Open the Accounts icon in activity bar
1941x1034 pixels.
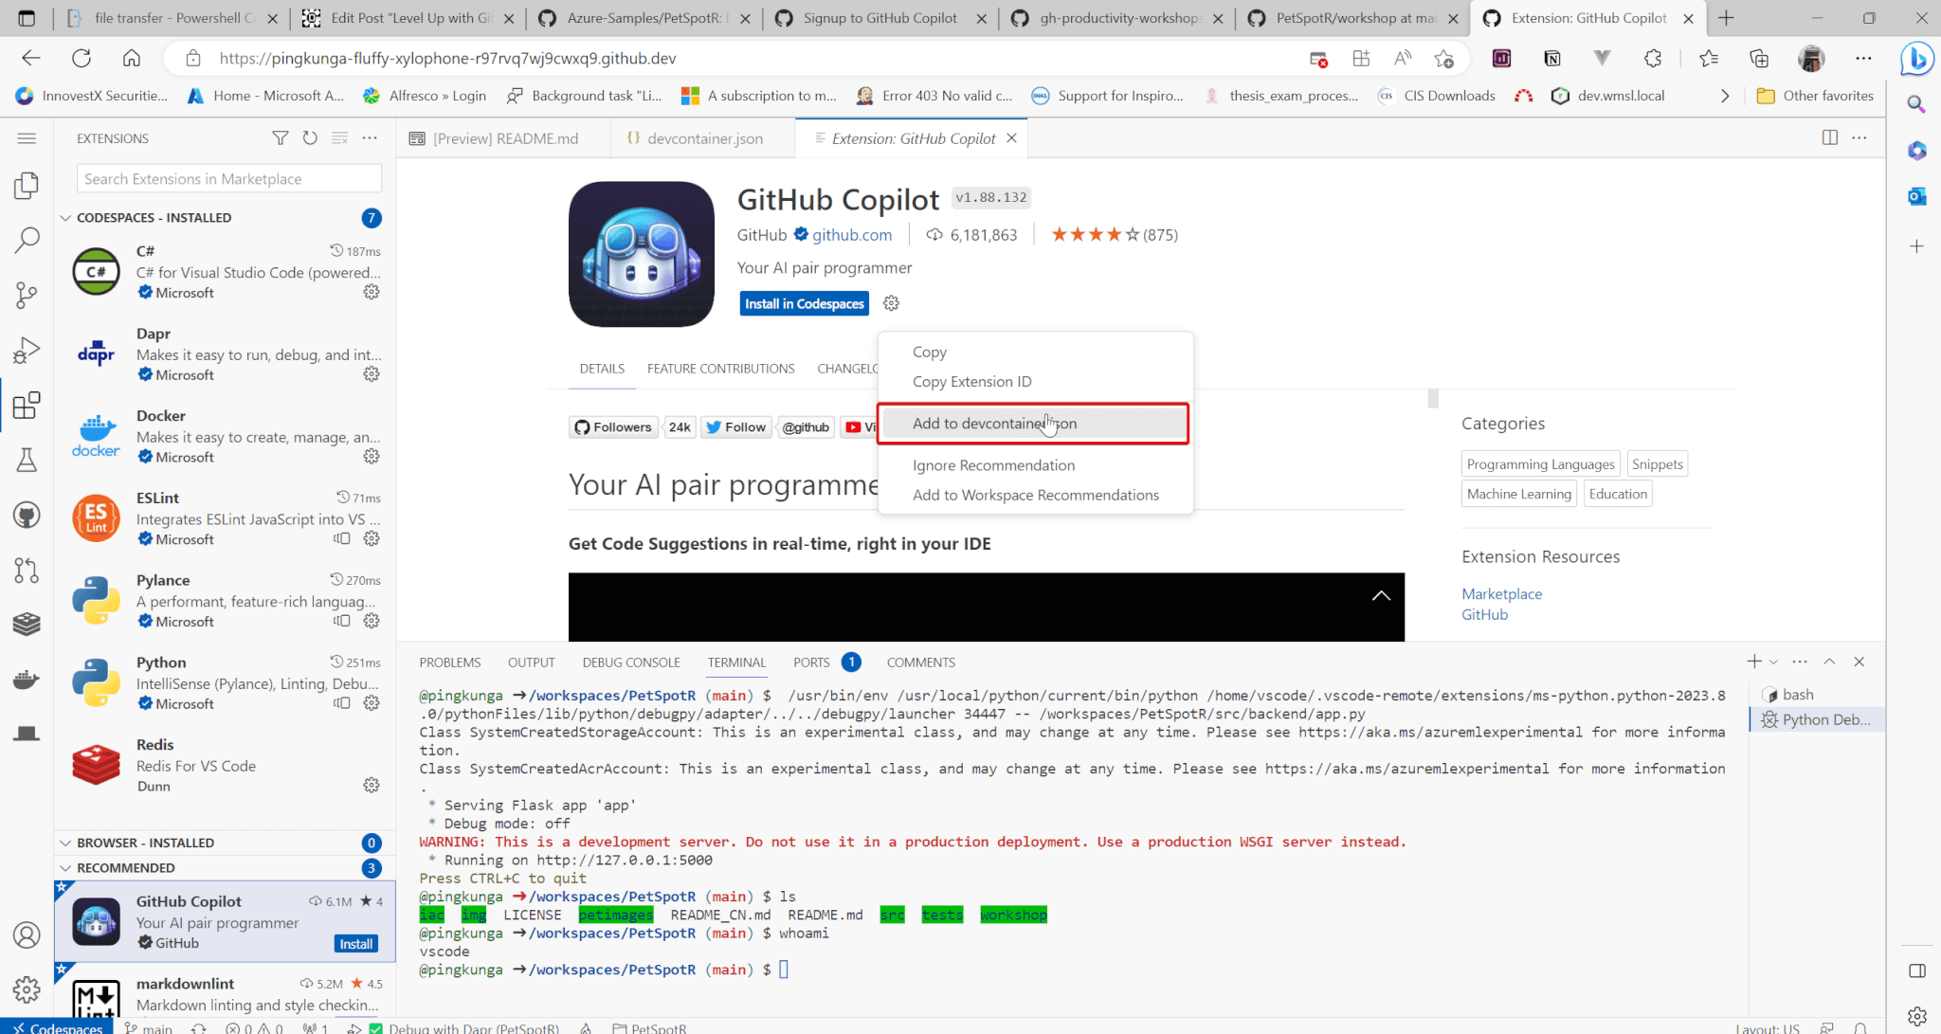(27, 935)
